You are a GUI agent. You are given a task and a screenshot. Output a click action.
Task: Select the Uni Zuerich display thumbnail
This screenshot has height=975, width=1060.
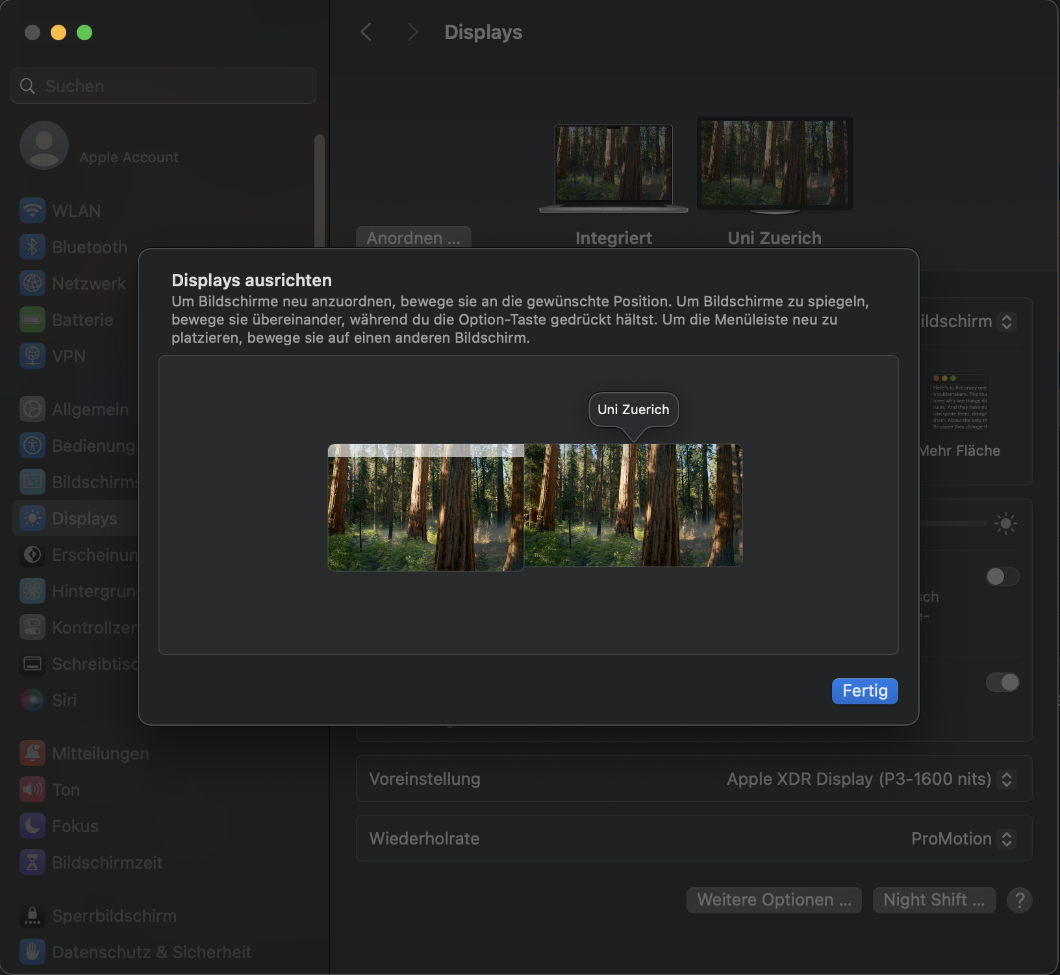click(x=775, y=165)
